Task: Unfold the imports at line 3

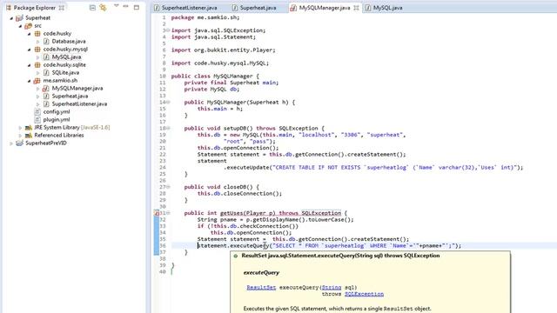Action: 168,30
